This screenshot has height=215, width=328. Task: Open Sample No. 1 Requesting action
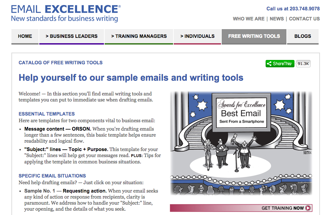[65, 191]
